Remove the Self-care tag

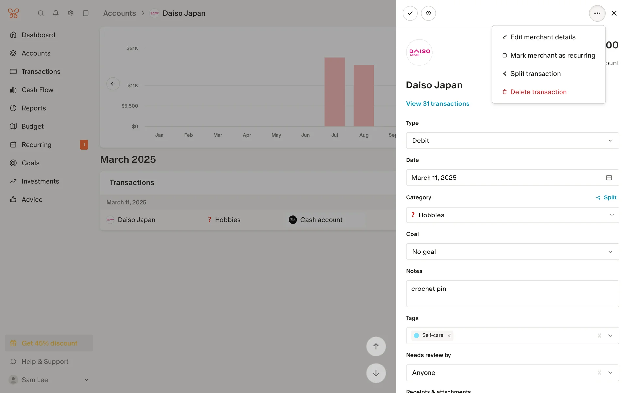point(449,336)
